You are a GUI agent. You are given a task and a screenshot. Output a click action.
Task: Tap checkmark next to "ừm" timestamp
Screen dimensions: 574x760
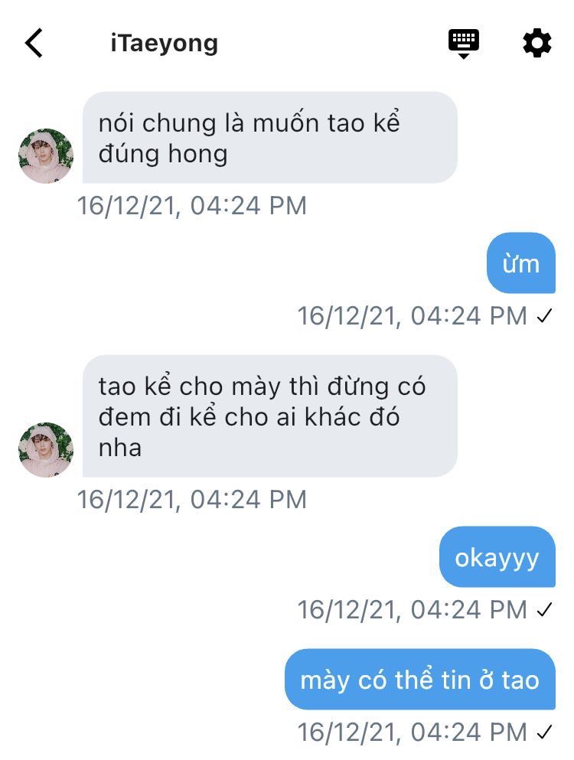[544, 316]
